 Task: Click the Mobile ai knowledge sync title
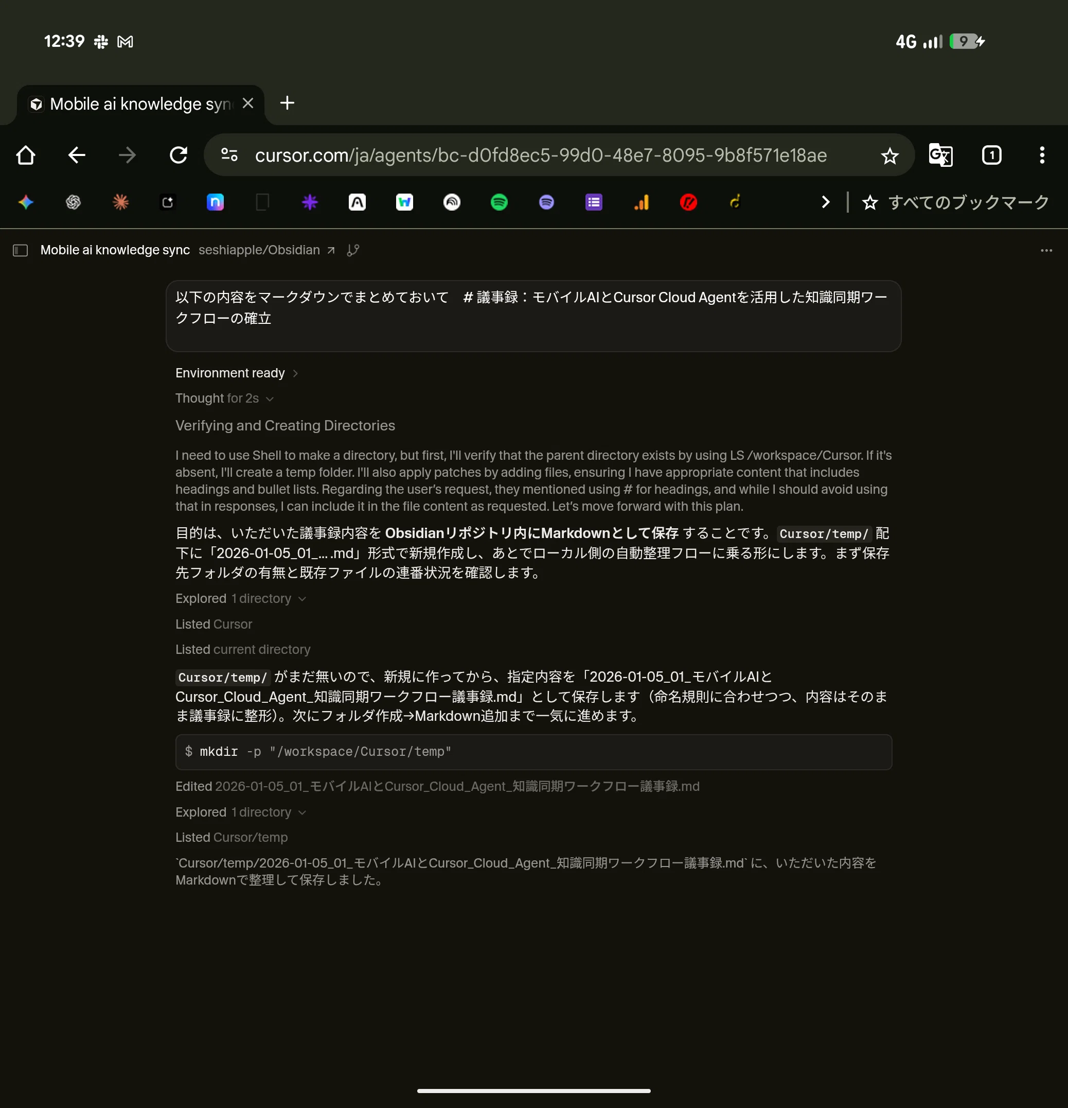click(115, 250)
